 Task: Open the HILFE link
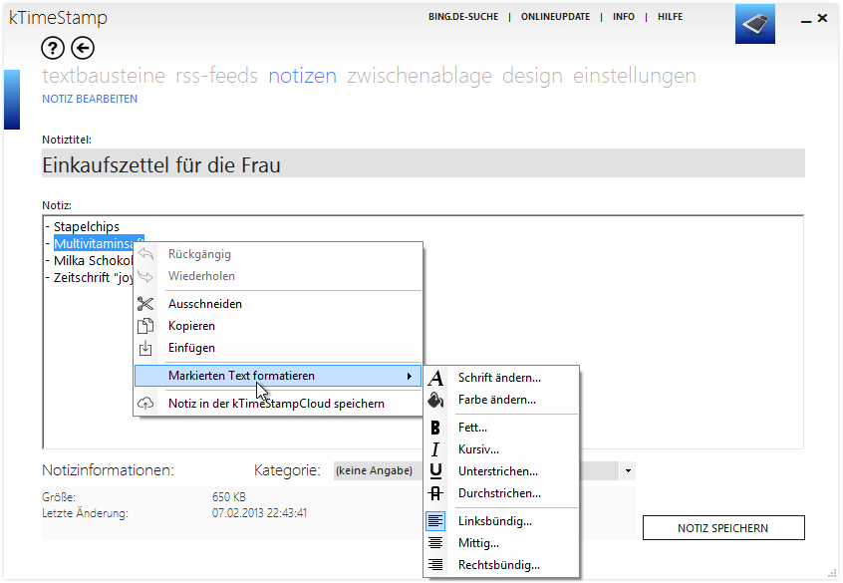(x=670, y=17)
